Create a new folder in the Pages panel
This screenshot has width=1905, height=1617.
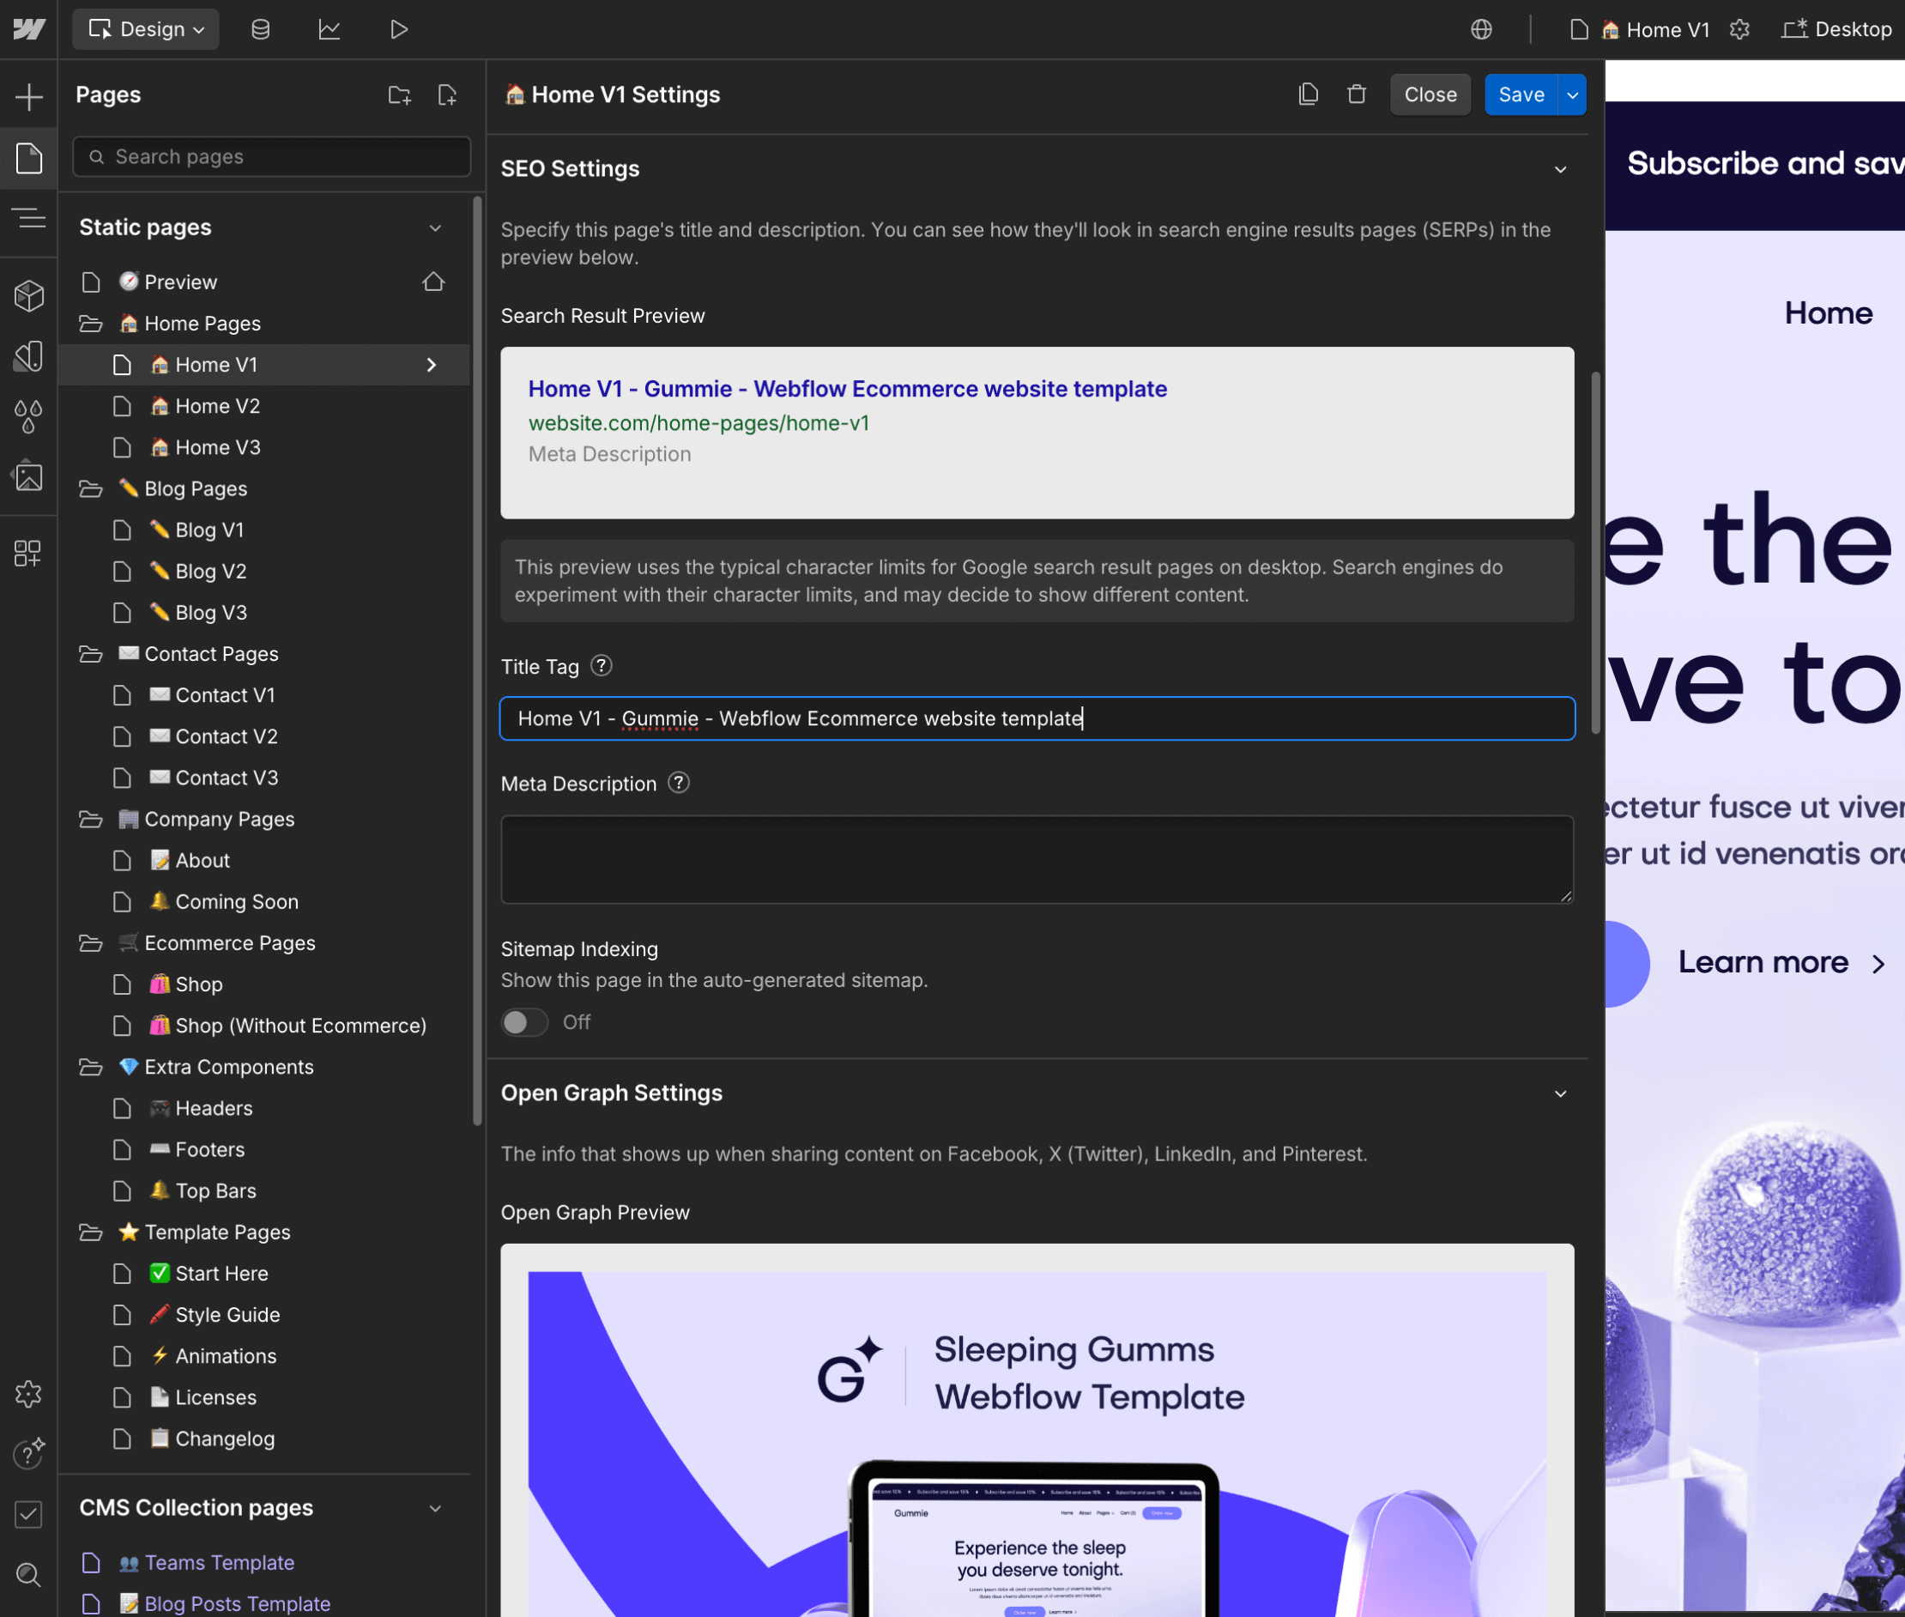pyautogui.click(x=399, y=94)
